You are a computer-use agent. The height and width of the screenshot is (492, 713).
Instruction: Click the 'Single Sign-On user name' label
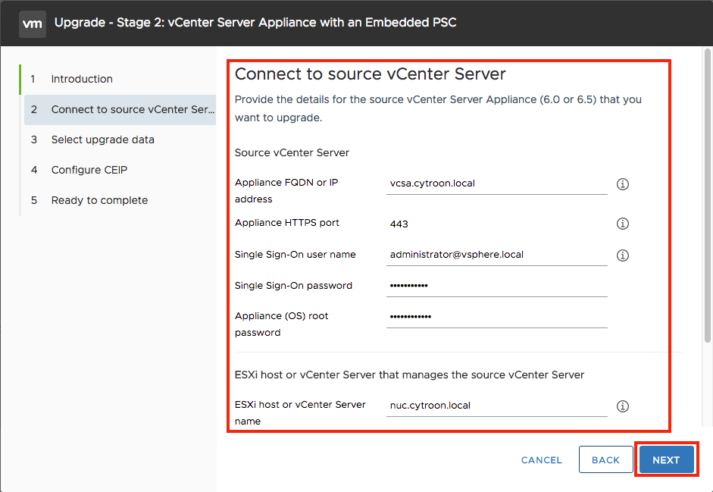click(295, 255)
